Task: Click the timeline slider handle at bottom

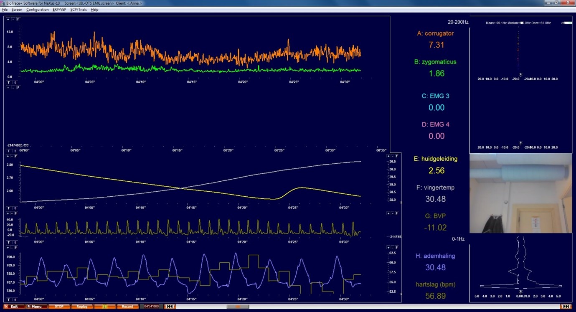Action: pyautogui.click(x=238, y=307)
